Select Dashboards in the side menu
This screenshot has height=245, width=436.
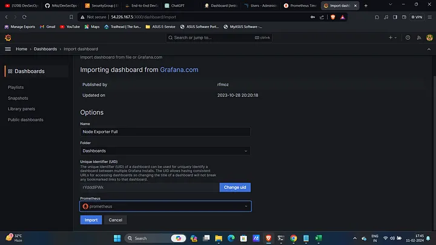point(36,71)
